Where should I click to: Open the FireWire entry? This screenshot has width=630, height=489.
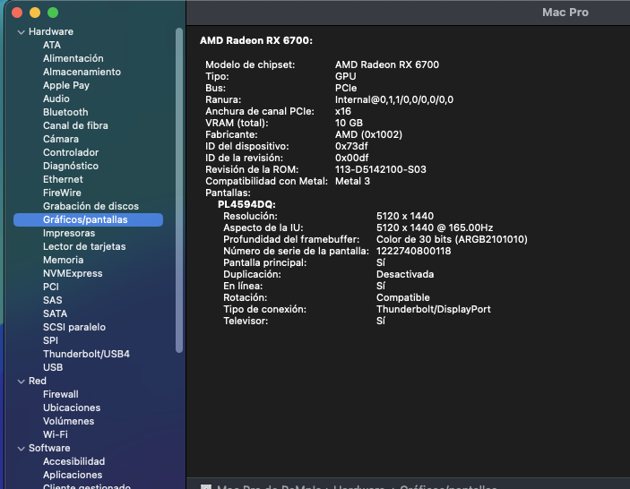[x=62, y=193]
